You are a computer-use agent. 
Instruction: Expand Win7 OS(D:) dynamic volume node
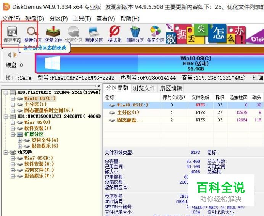point(13,158)
